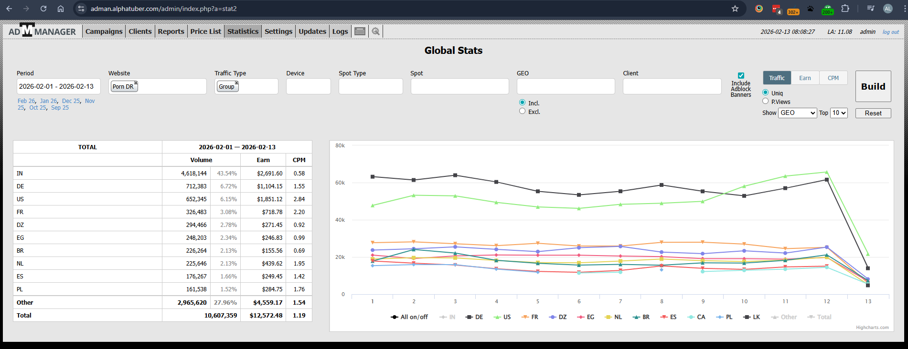
Task: Remove the Group traffic type tag
Action: (236, 83)
